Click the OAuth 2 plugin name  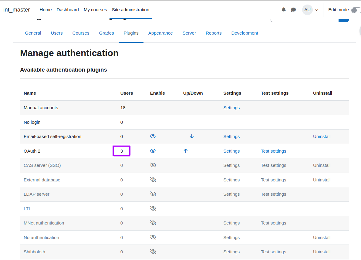(x=32, y=151)
